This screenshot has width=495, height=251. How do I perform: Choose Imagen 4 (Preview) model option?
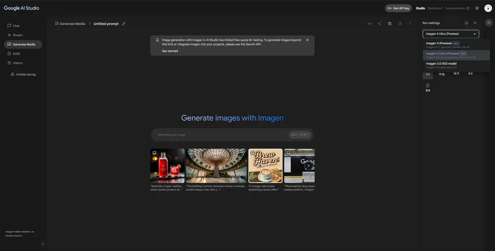point(456,45)
